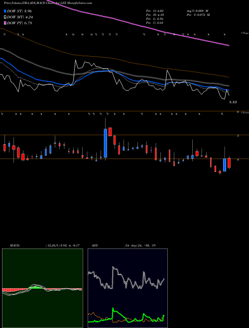Open the green MACD histogram chart
The width and height of the screenshot is (249, 328).
point(42,288)
